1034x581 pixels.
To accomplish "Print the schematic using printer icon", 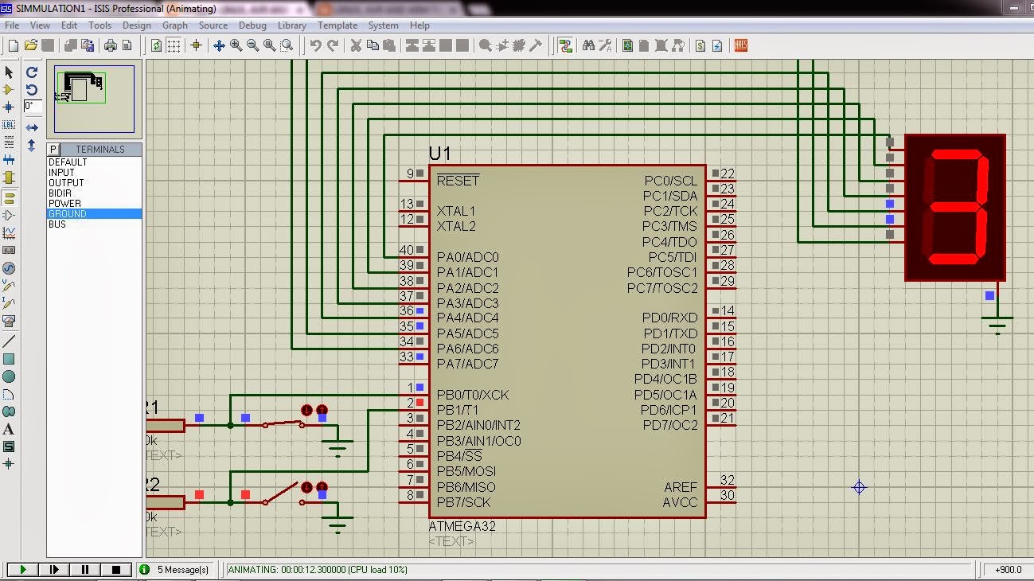I will tap(110, 45).
